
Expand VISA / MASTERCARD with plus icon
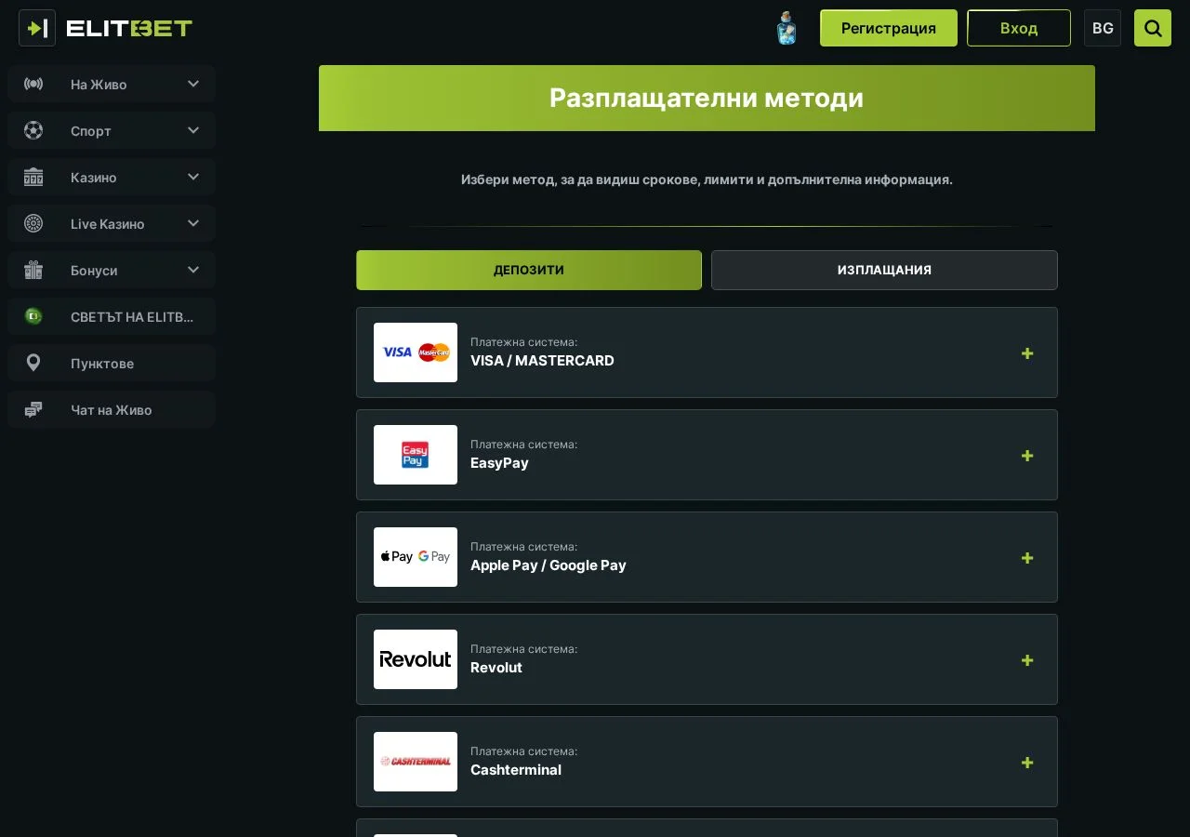(x=1027, y=353)
